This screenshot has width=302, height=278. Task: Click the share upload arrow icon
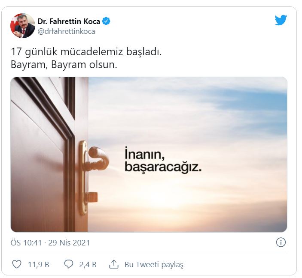[x=114, y=264]
